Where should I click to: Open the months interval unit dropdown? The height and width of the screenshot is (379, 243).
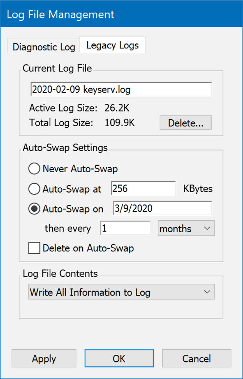pyautogui.click(x=186, y=228)
